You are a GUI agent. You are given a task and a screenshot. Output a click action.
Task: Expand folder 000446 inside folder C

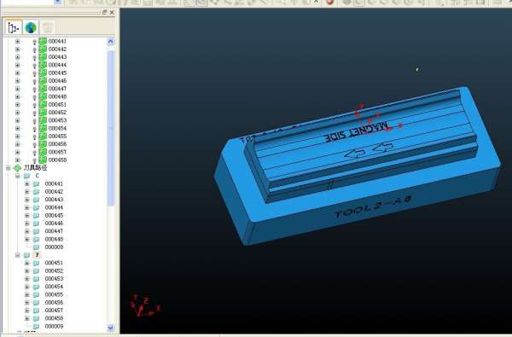[x=27, y=224]
